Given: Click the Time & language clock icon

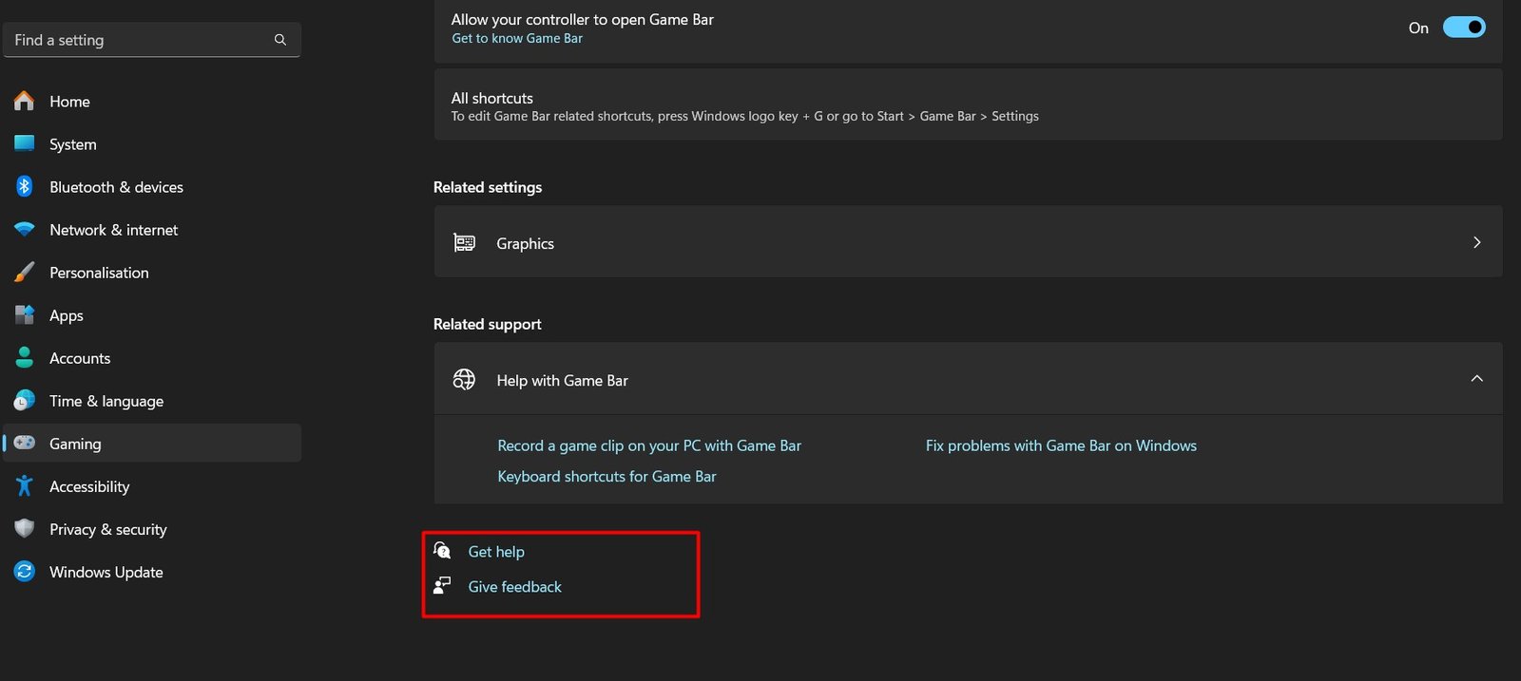Looking at the screenshot, I should click(x=25, y=400).
